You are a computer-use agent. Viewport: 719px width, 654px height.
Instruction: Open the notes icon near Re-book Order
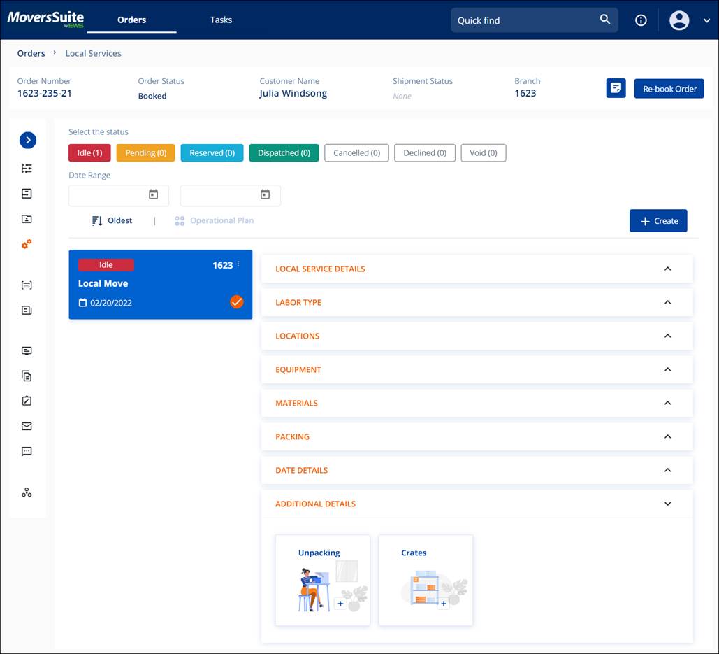pos(616,88)
